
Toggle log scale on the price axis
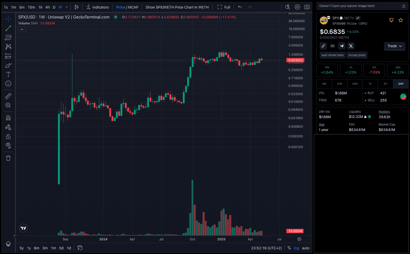point(297,248)
